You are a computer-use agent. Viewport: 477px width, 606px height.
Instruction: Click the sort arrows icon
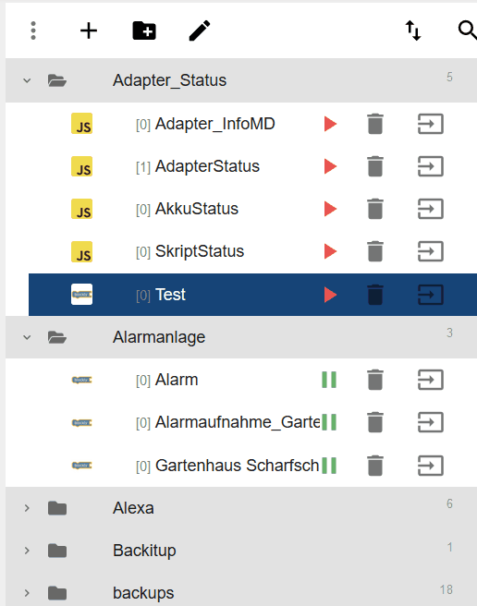413,30
